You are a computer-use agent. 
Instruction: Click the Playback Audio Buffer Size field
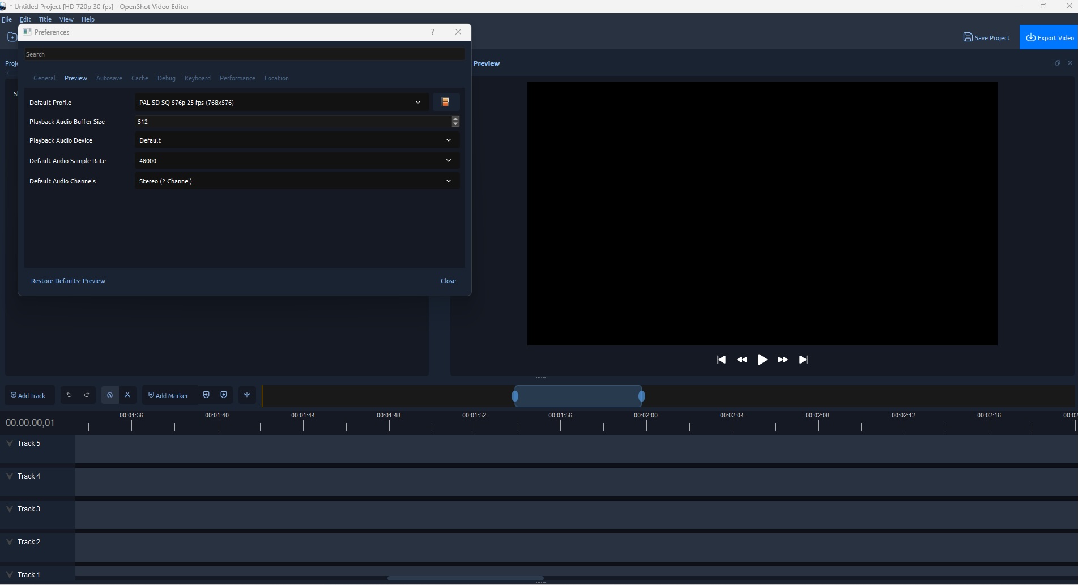293,122
